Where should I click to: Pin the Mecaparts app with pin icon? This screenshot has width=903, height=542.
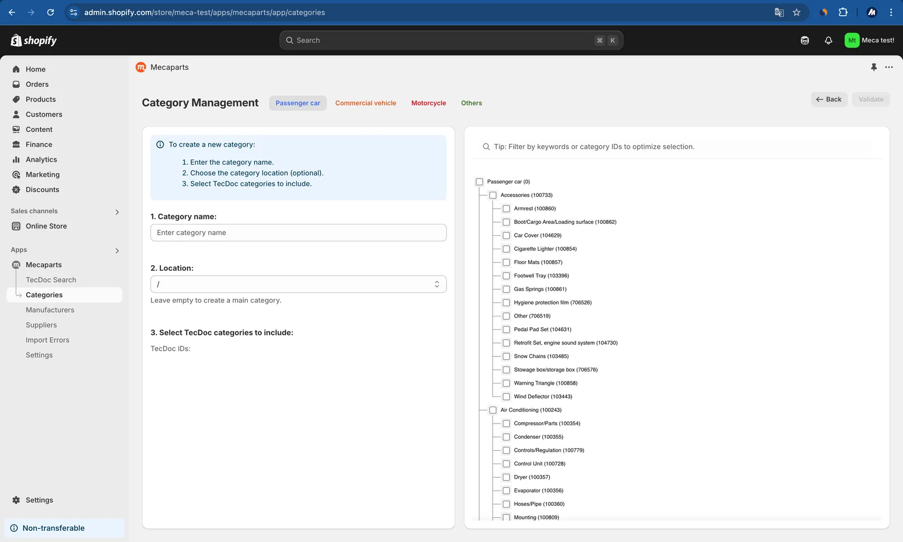click(x=874, y=67)
